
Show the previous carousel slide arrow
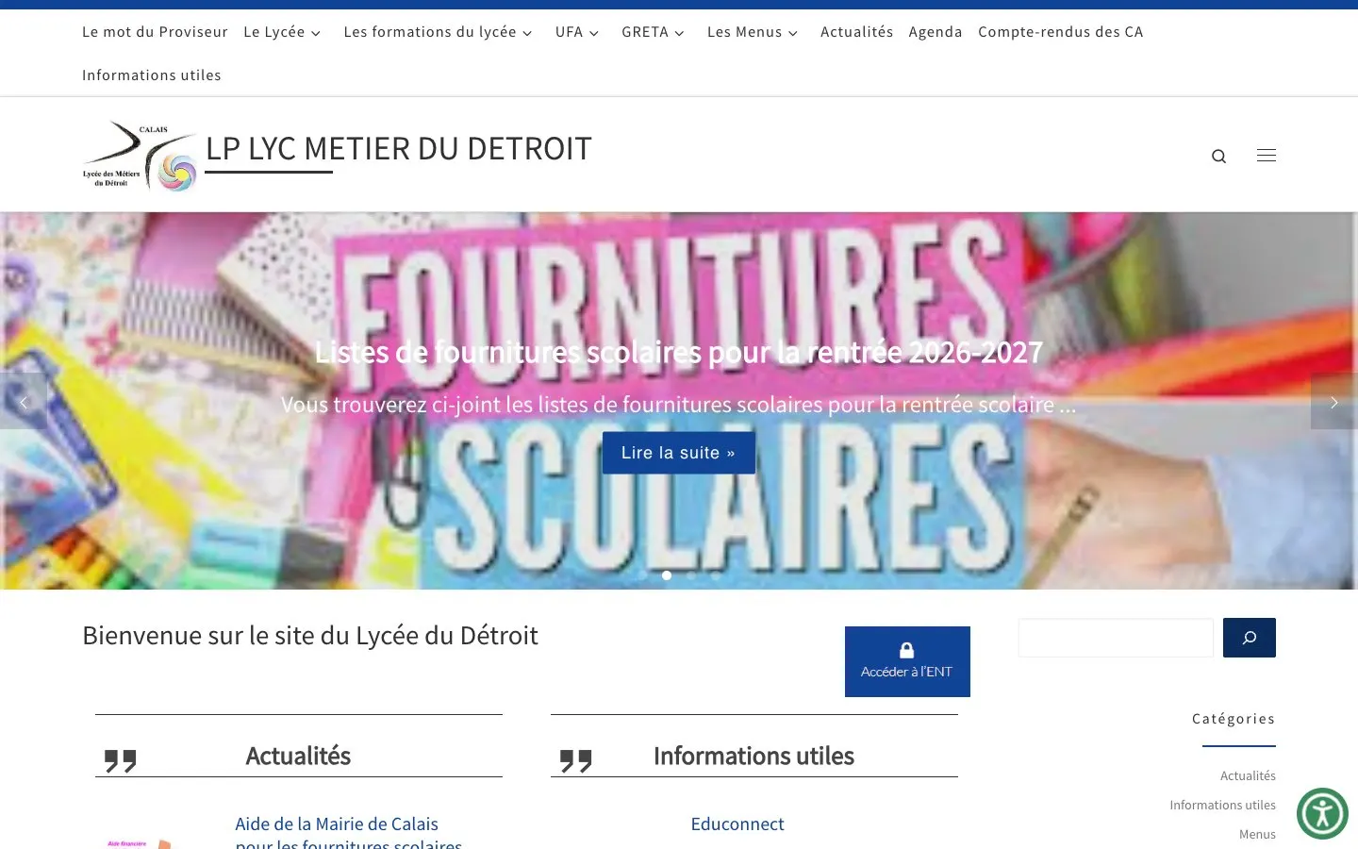(x=24, y=402)
